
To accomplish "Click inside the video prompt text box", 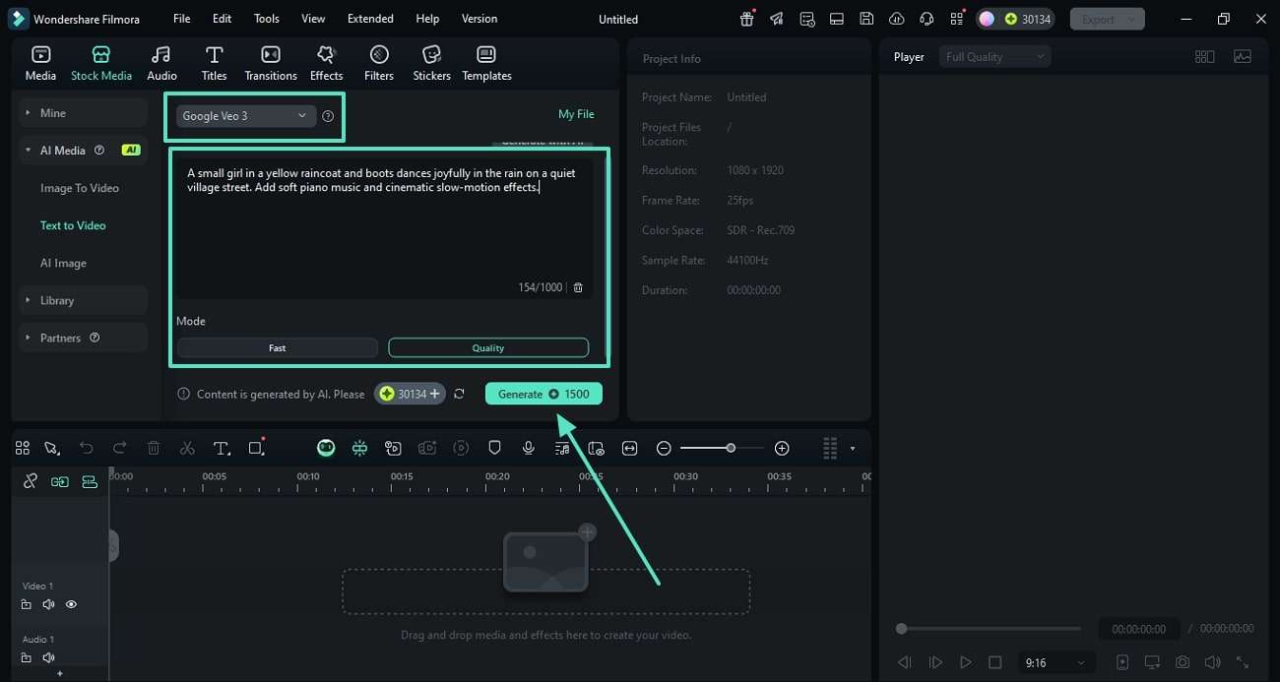I will 384,226.
